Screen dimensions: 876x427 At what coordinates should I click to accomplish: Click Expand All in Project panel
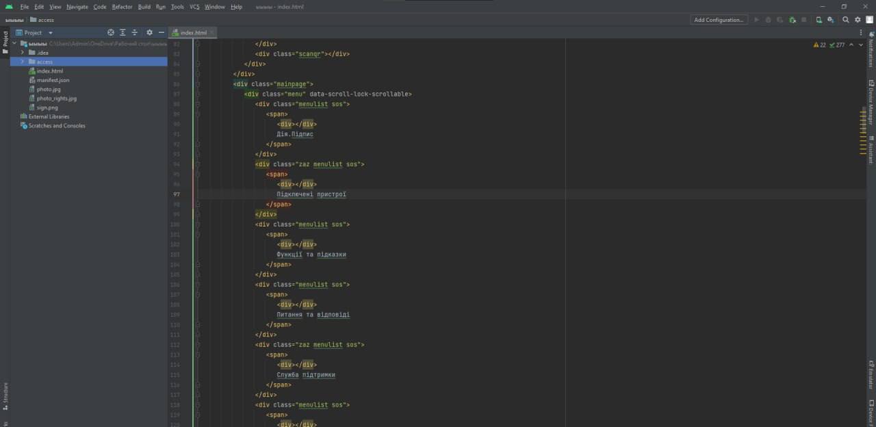coord(123,32)
